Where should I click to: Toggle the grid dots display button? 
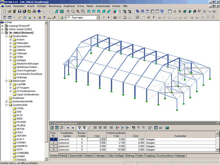pos(175,11)
